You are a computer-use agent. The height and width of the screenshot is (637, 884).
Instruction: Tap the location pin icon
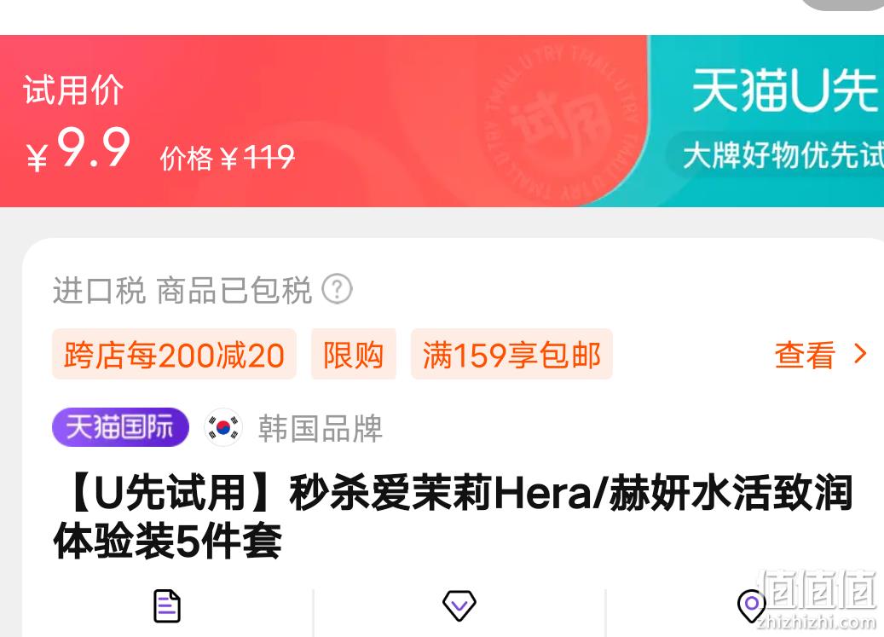tap(752, 605)
